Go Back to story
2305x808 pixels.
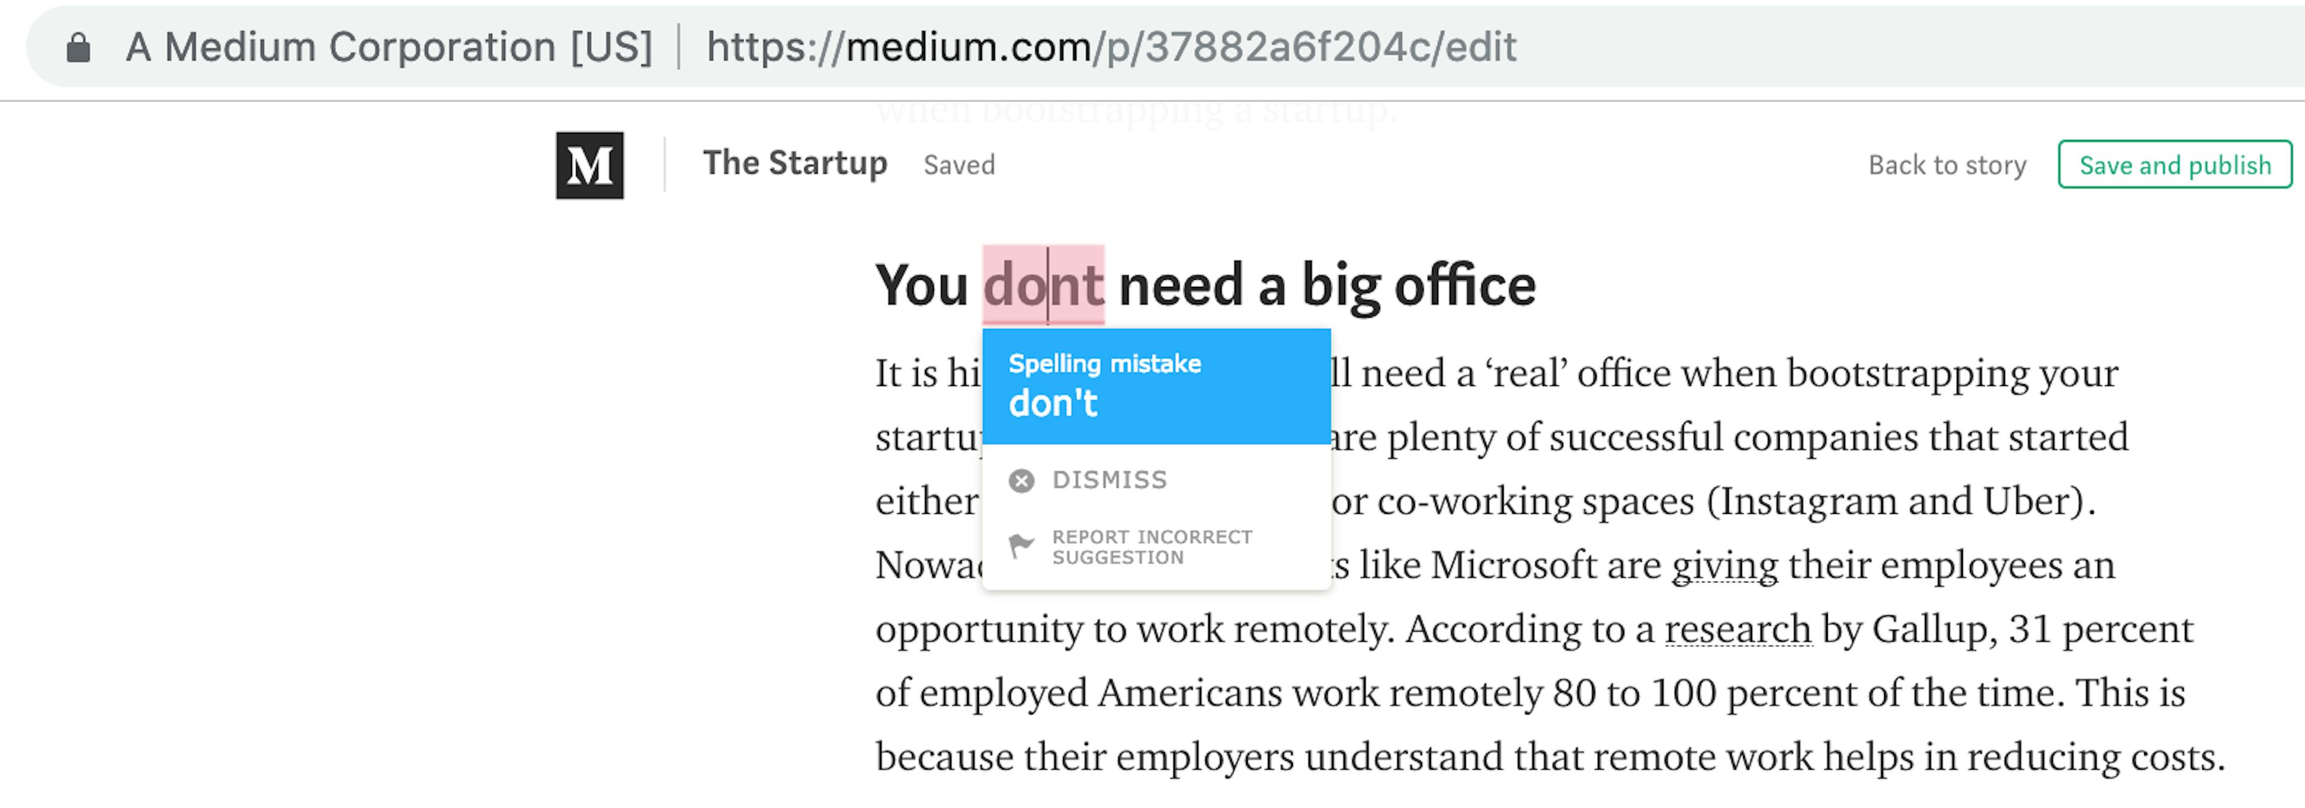pos(1946,166)
